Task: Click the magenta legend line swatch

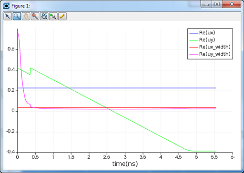Action: (193, 55)
